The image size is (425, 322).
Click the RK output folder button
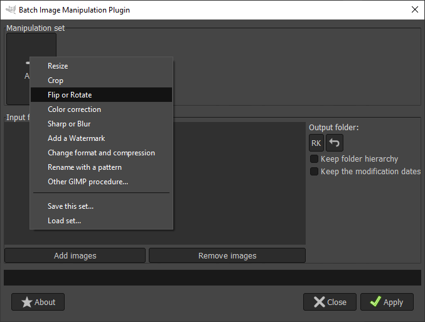(316, 143)
